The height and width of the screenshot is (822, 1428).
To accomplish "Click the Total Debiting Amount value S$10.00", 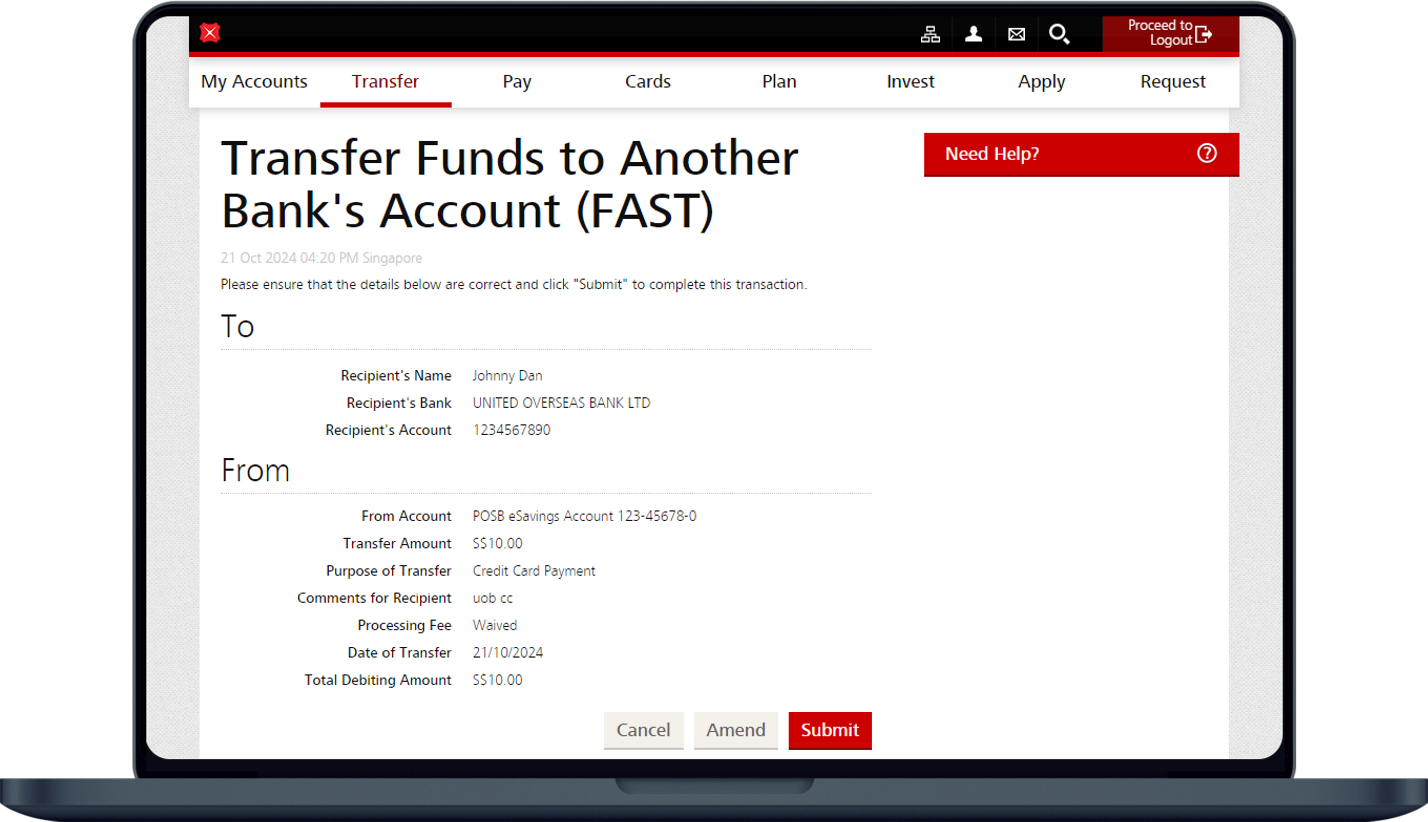I will point(497,680).
